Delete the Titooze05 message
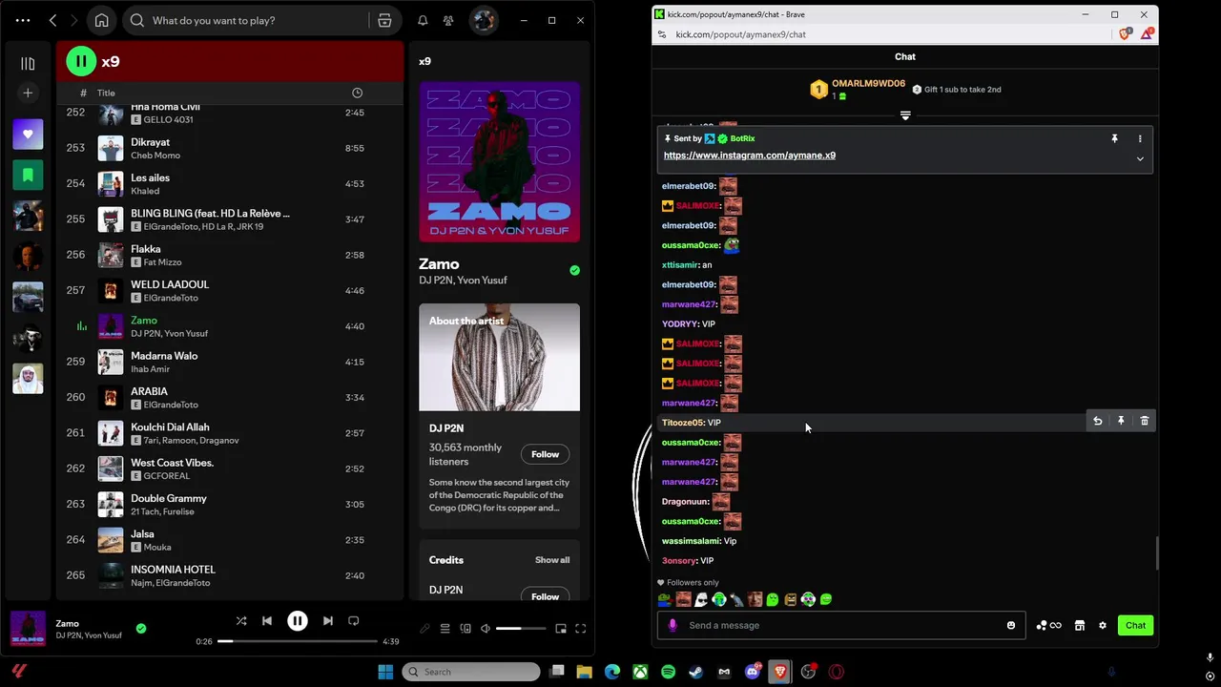1221x687 pixels. (1145, 421)
